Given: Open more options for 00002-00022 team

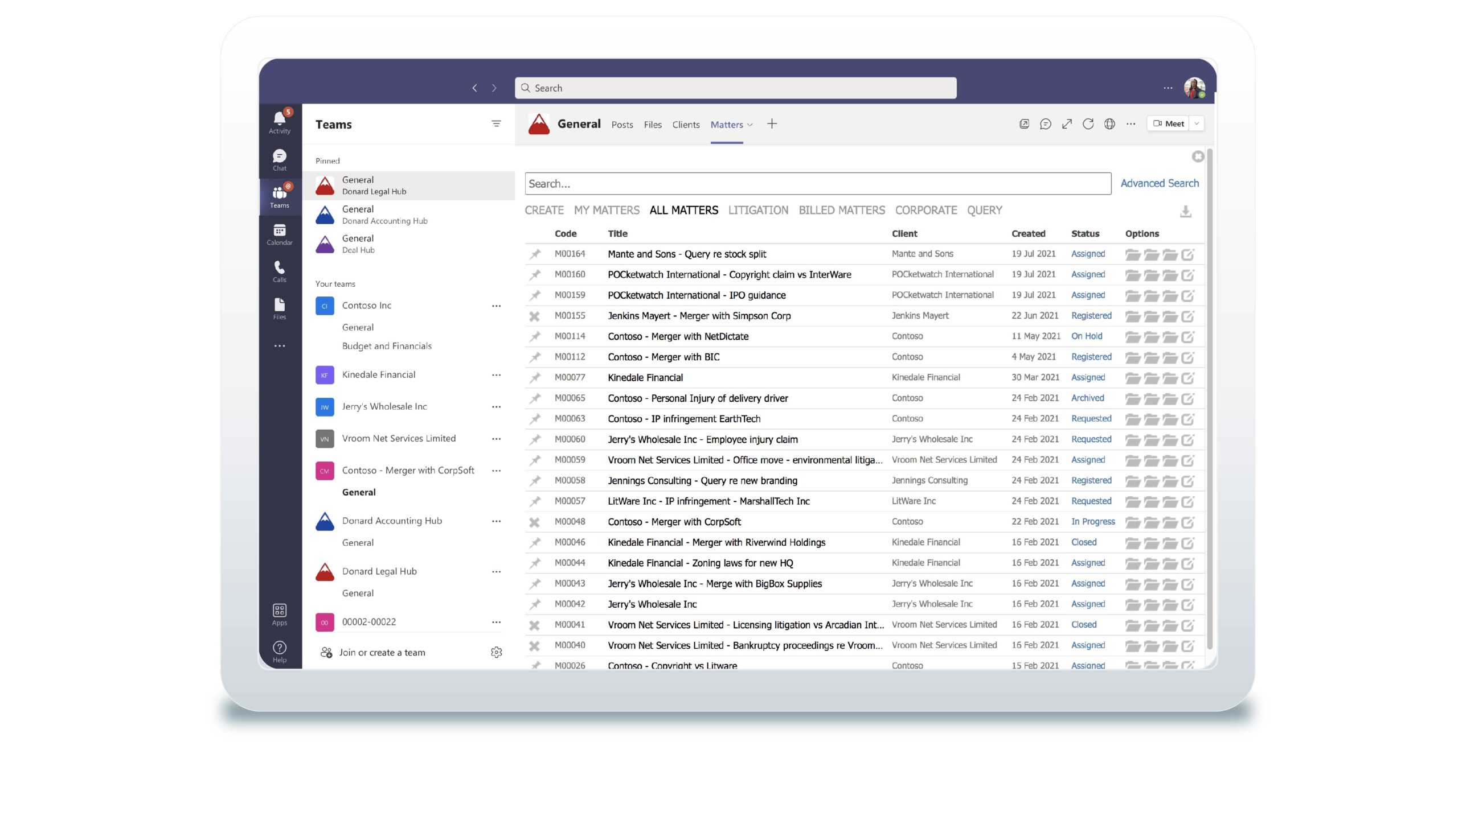Looking at the screenshot, I should (496, 622).
